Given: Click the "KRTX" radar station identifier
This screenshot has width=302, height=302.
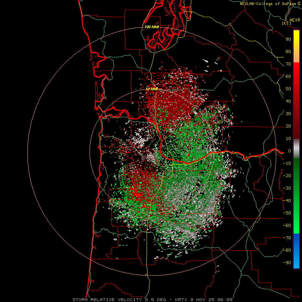Looking at the screenshot, I should [181, 300].
